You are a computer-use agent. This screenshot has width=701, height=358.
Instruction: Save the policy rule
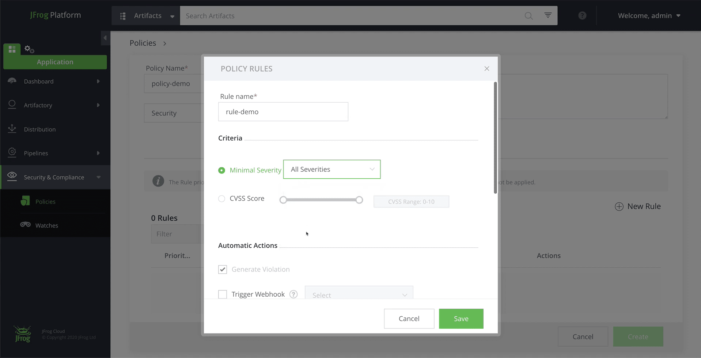point(461,319)
